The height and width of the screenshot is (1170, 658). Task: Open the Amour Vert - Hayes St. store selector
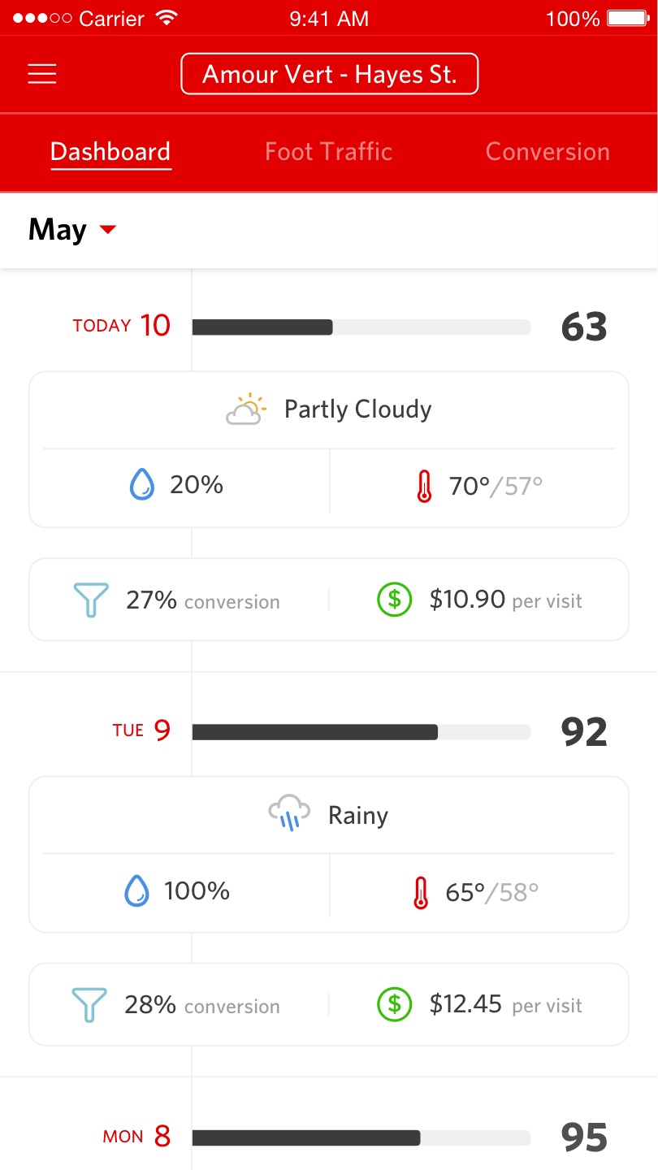(x=329, y=74)
